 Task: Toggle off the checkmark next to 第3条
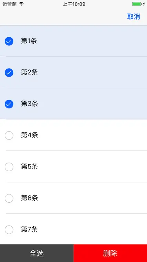pos(9,104)
